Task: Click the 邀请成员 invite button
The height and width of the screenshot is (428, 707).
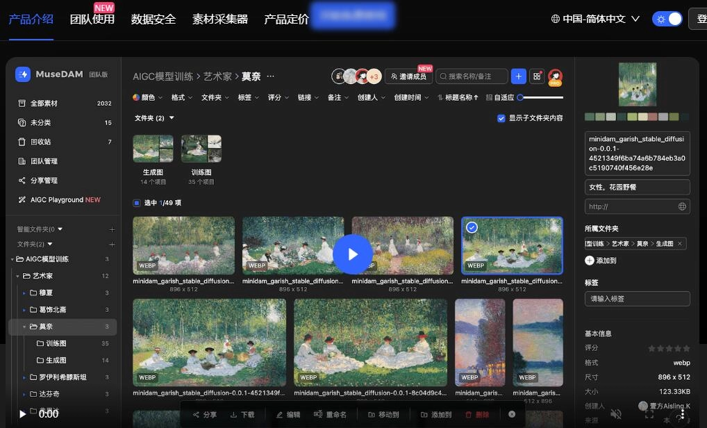Action: coord(408,76)
